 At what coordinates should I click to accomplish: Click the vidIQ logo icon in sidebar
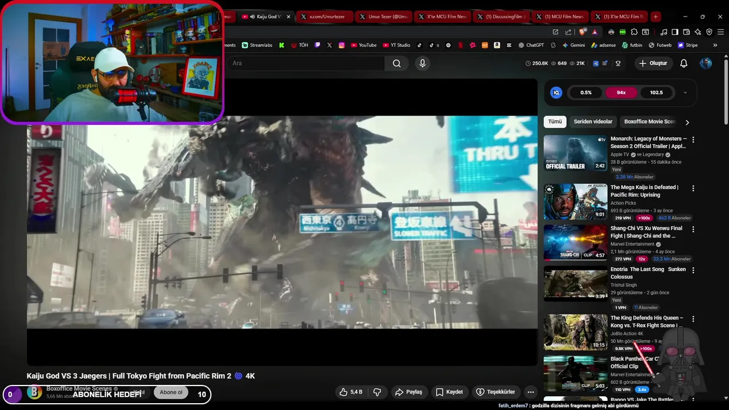(x=556, y=92)
